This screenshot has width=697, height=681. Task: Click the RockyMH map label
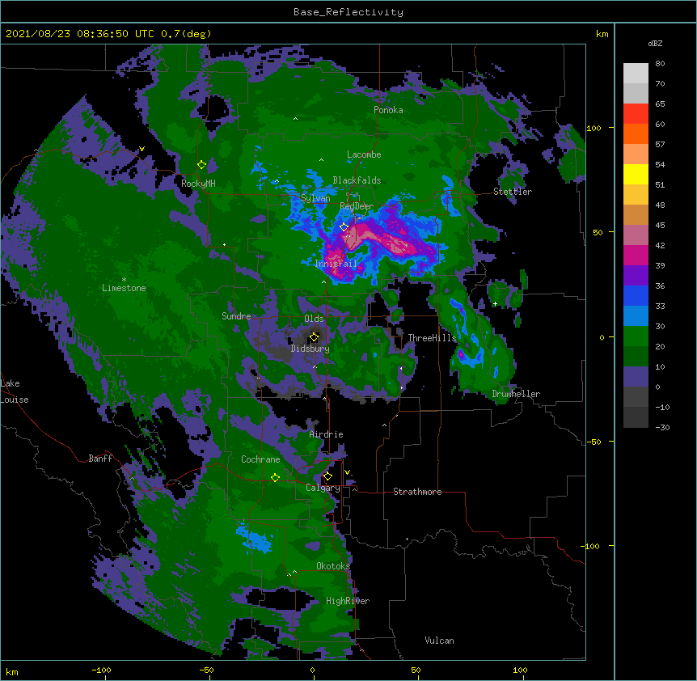pos(198,183)
